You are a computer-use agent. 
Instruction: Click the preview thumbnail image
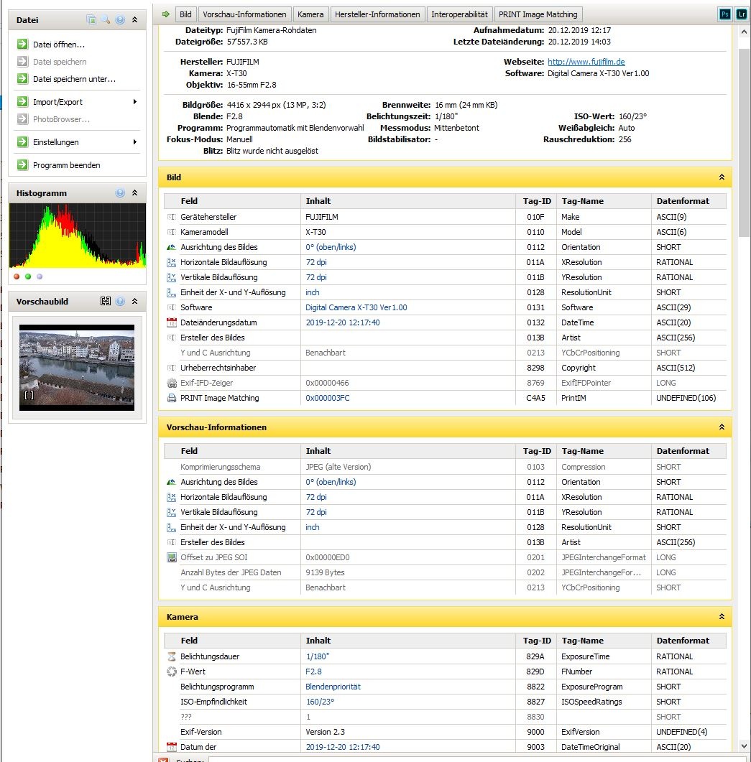(x=77, y=367)
